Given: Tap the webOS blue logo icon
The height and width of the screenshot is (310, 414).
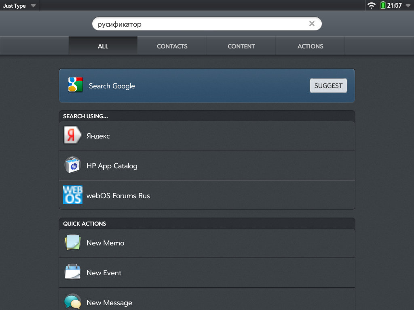Looking at the screenshot, I should click(x=73, y=195).
